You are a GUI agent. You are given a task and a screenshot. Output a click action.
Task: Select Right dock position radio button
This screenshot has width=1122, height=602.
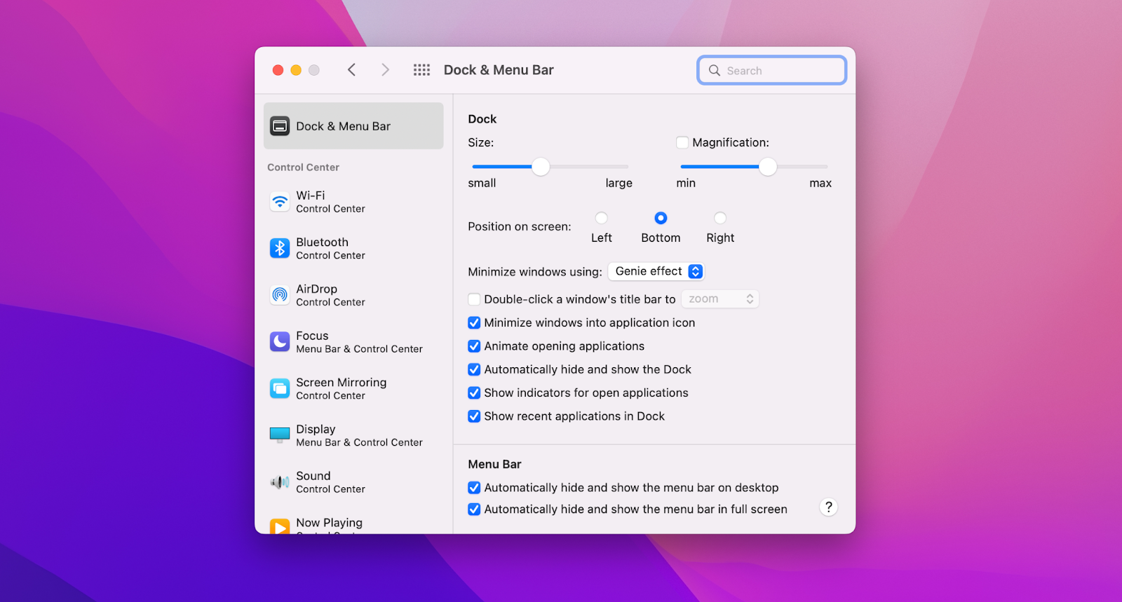click(x=720, y=218)
